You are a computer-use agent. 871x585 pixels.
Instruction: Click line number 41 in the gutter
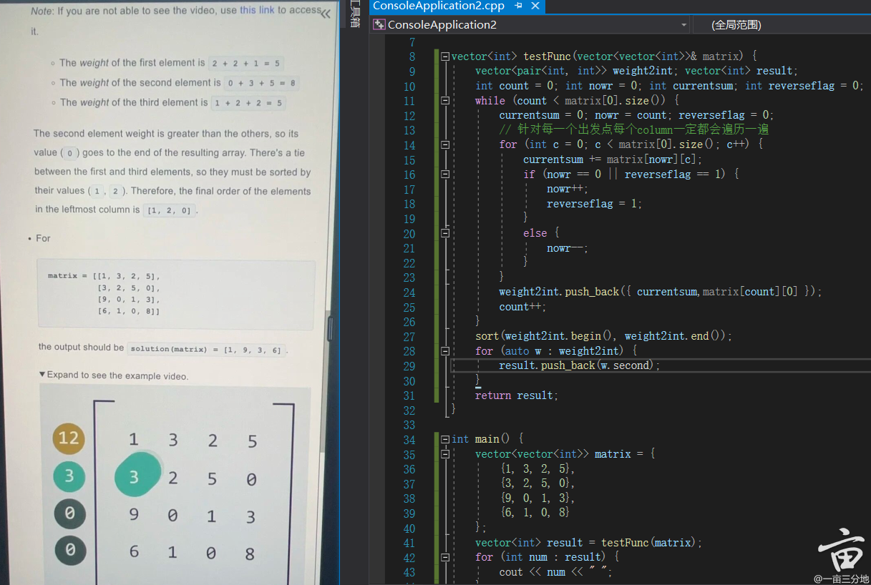pyautogui.click(x=409, y=543)
